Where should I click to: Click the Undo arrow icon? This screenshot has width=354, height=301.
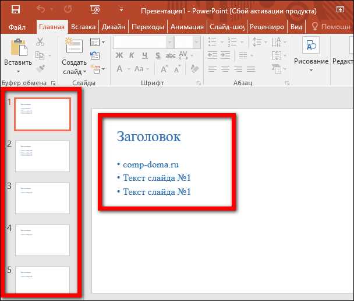click(x=41, y=9)
